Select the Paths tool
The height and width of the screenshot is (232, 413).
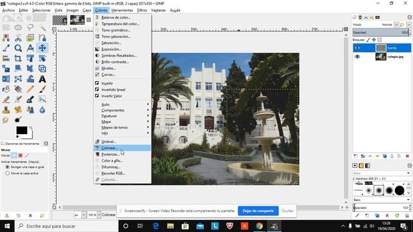pyautogui.click(x=42, y=38)
